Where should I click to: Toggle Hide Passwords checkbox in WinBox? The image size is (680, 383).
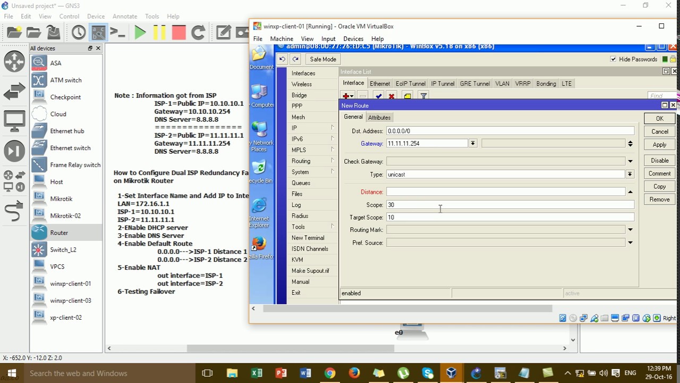614,59
